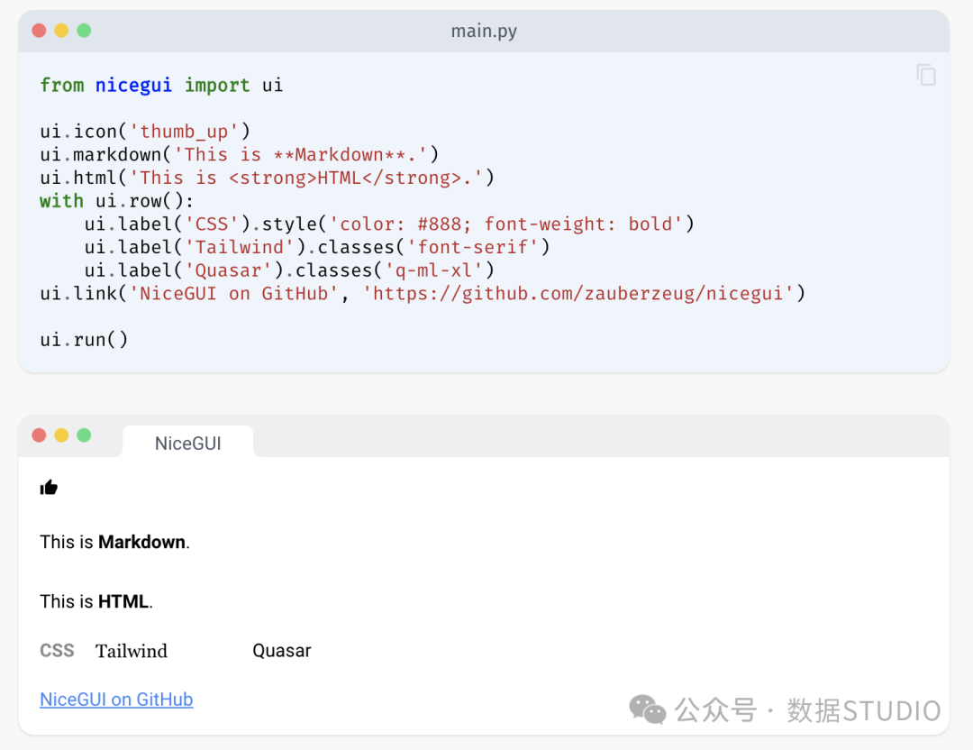Click the ui.markdown code line
The image size is (973, 750).
(240, 154)
